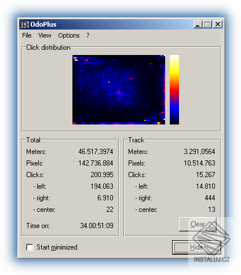Open the File menu

click(27, 35)
